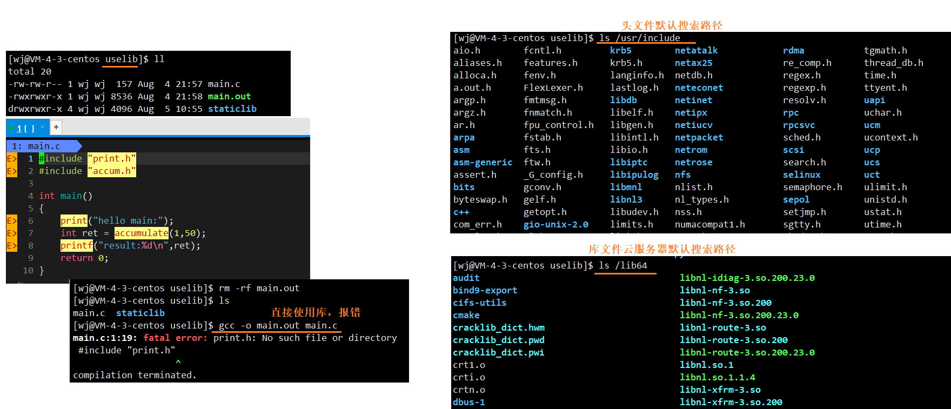The width and height of the screenshot is (951, 409).
Task: Click 'libnl.so.1.1.4' library
Action: 718,377
